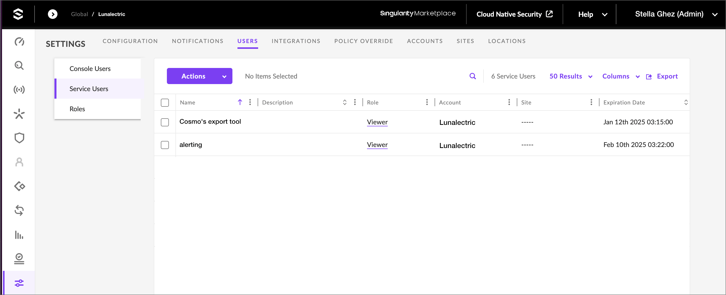Viewport: 726px width, 295px height.
Task: Click the Search magnifying glass icon sidebar
Action: pos(19,66)
